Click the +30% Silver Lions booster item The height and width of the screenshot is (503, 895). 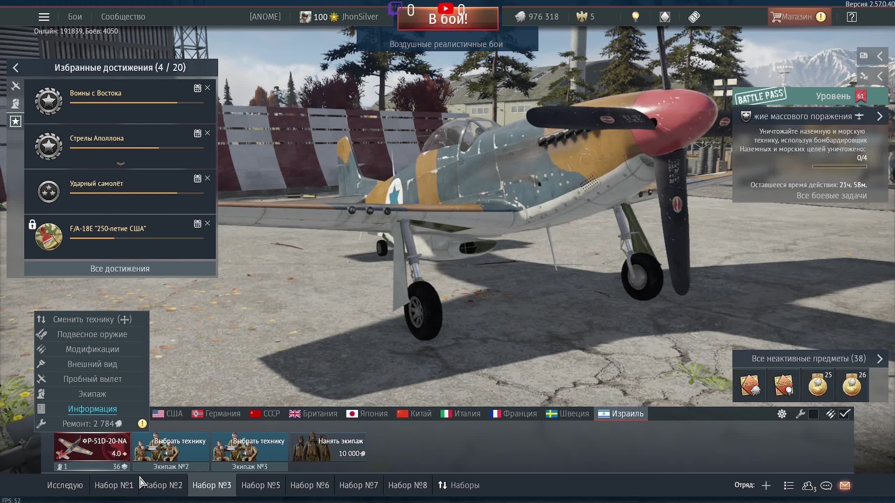click(x=750, y=385)
